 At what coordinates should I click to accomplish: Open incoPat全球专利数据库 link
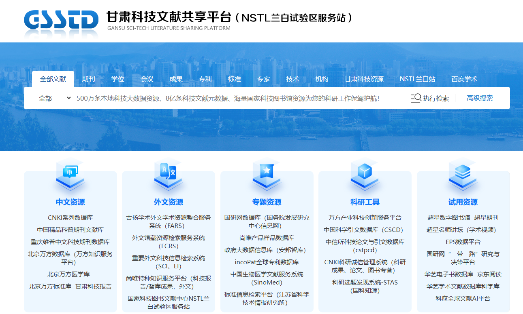(267, 262)
